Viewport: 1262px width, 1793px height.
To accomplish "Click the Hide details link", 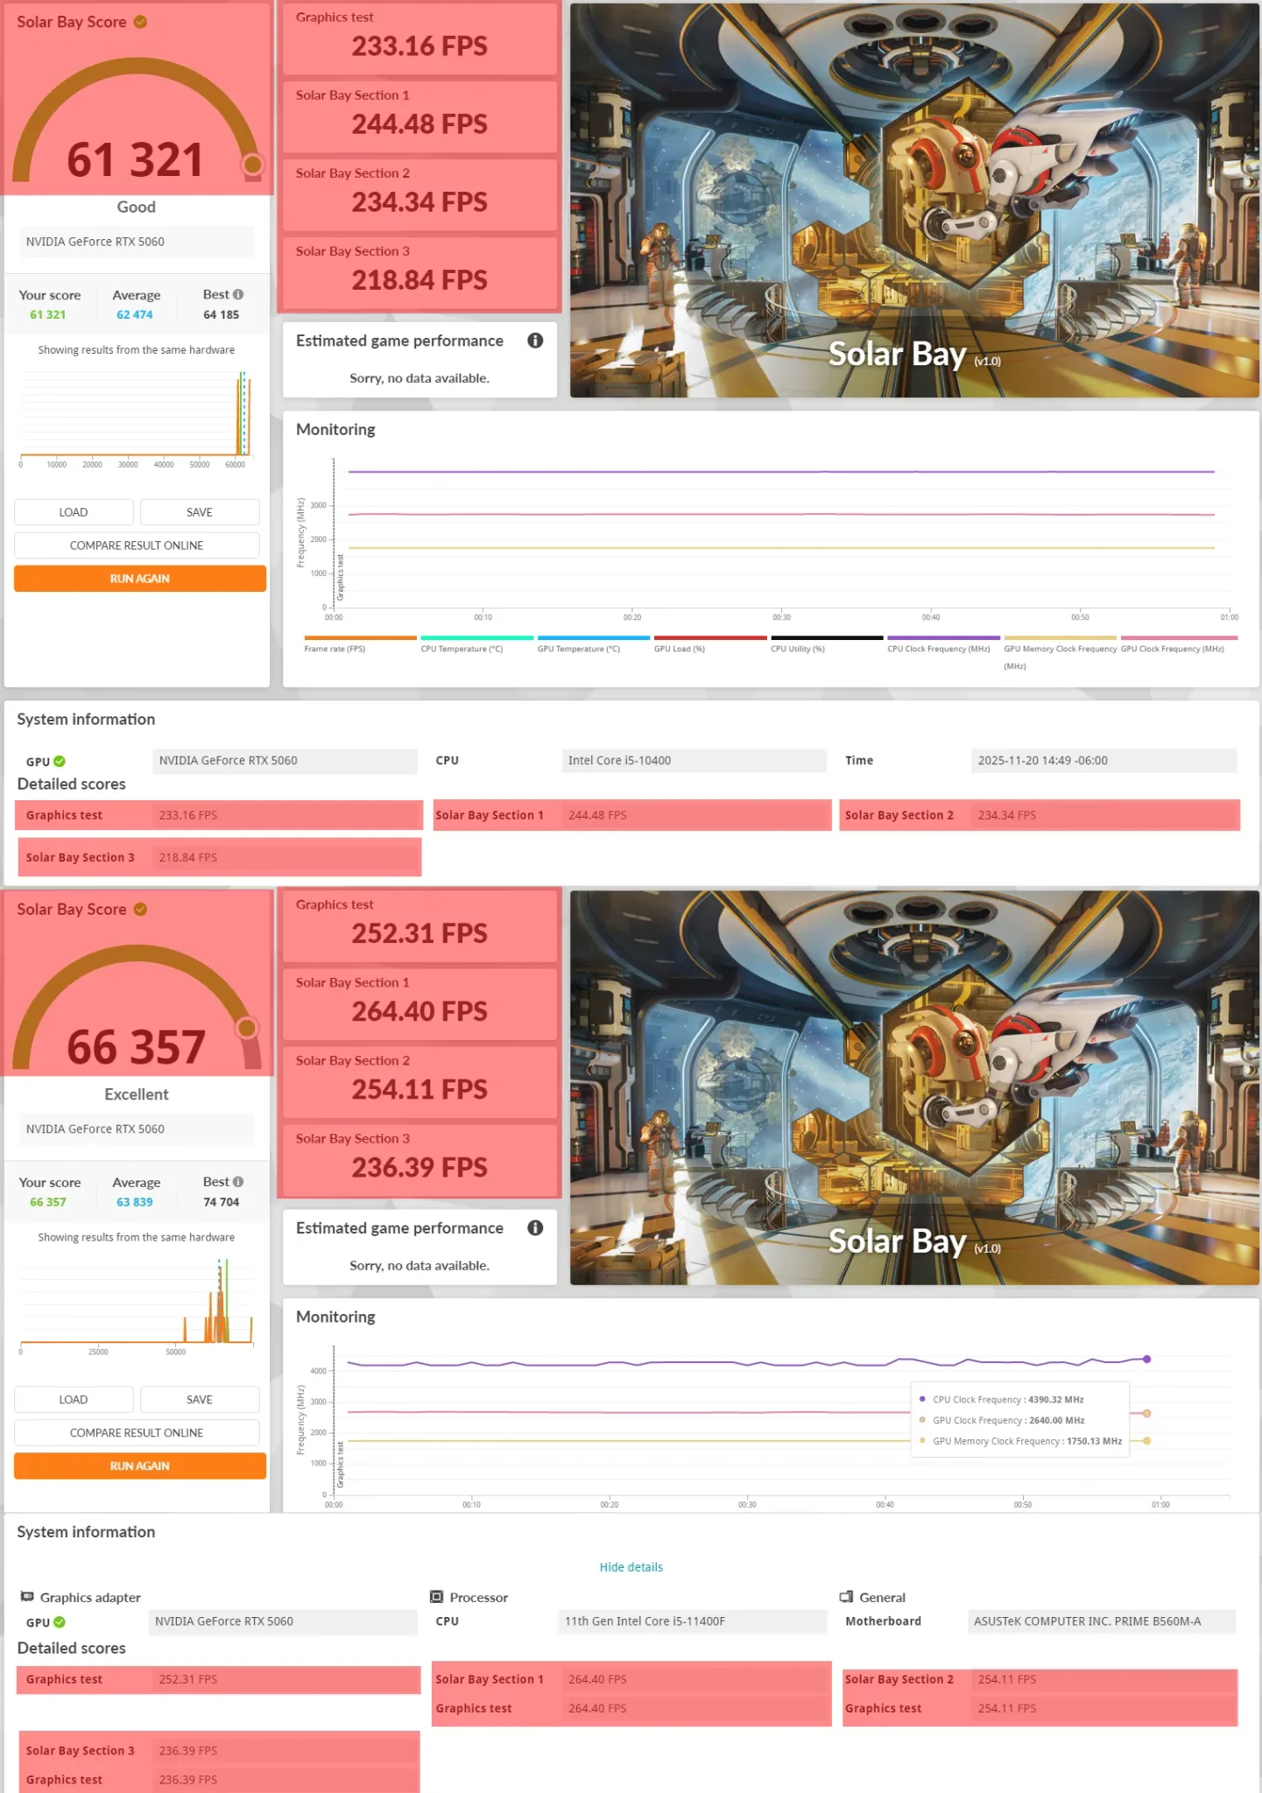I will [631, 1567].
